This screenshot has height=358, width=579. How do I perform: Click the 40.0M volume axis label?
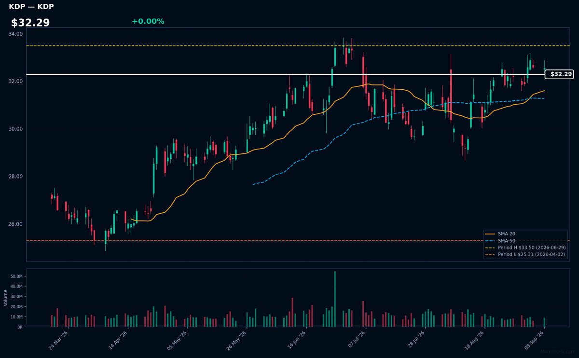[x=16, y=287]
